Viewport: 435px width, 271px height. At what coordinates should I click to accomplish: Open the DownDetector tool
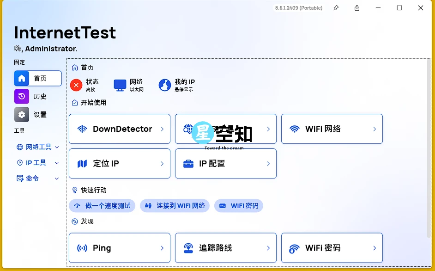(119, 129)
